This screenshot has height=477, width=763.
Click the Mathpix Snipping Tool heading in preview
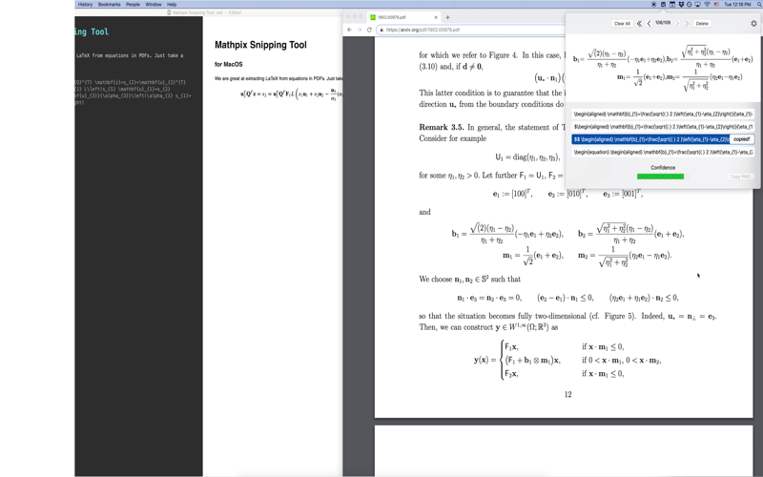click(260, 45)
